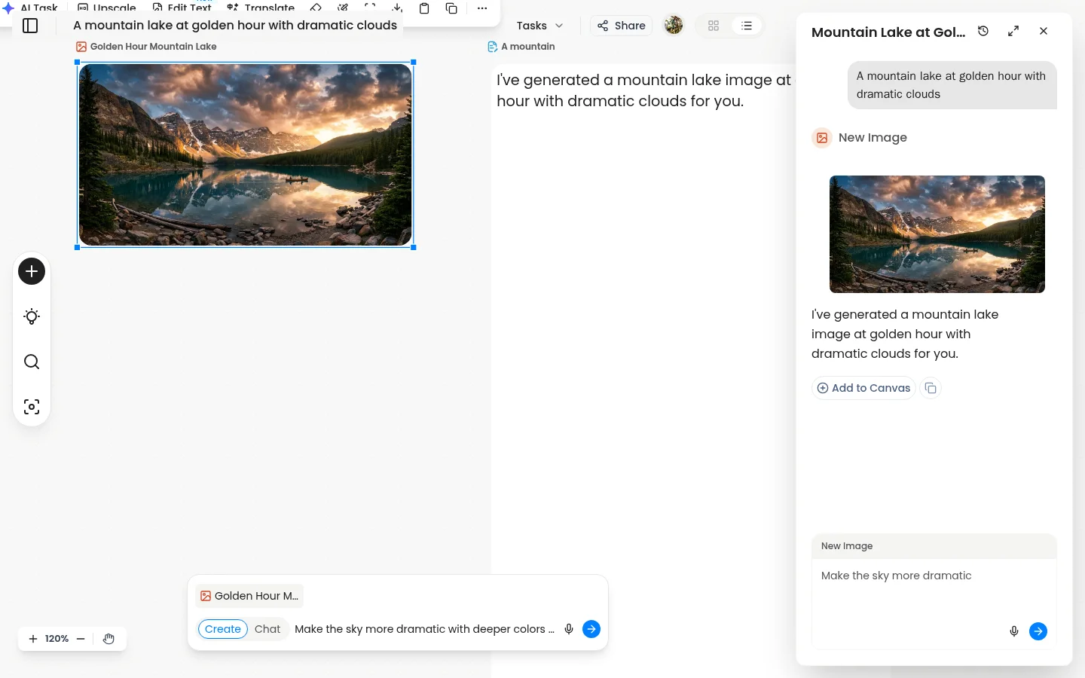
Task: Switch to list view
Action: coord(747,26)
